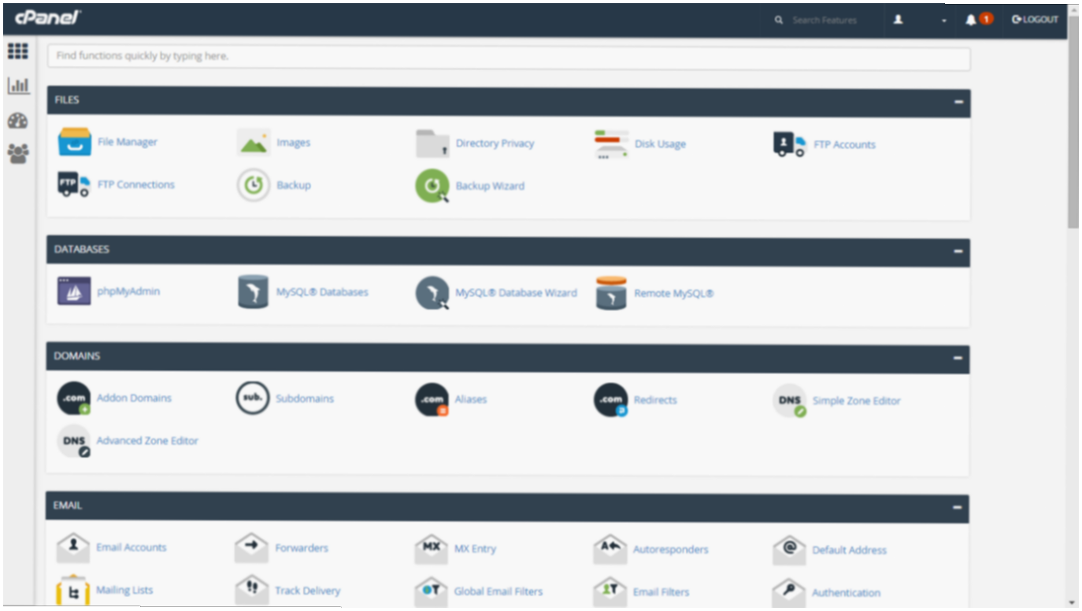Open the File Manager icon
Screen dimensions: 1082x611
coord(75,142)
